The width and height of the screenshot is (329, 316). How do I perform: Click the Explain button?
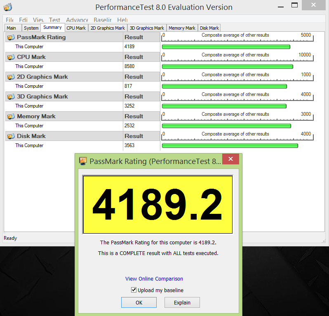pyautogui.click(x=182, y=302)
